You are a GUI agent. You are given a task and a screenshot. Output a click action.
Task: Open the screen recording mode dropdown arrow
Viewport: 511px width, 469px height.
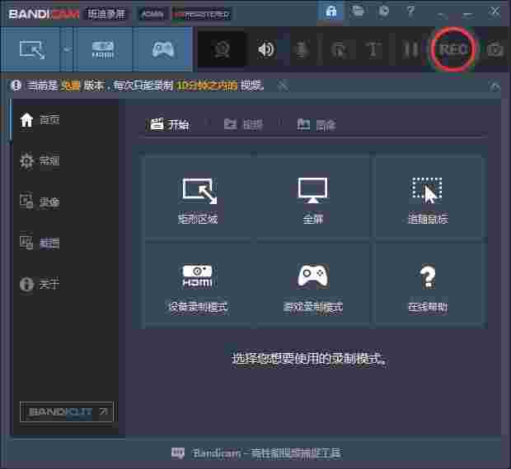point(67,49)
